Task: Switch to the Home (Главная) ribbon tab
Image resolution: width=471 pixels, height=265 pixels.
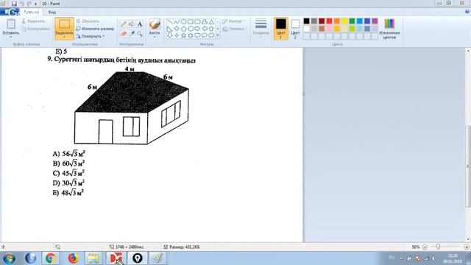Action: point(31,12)
